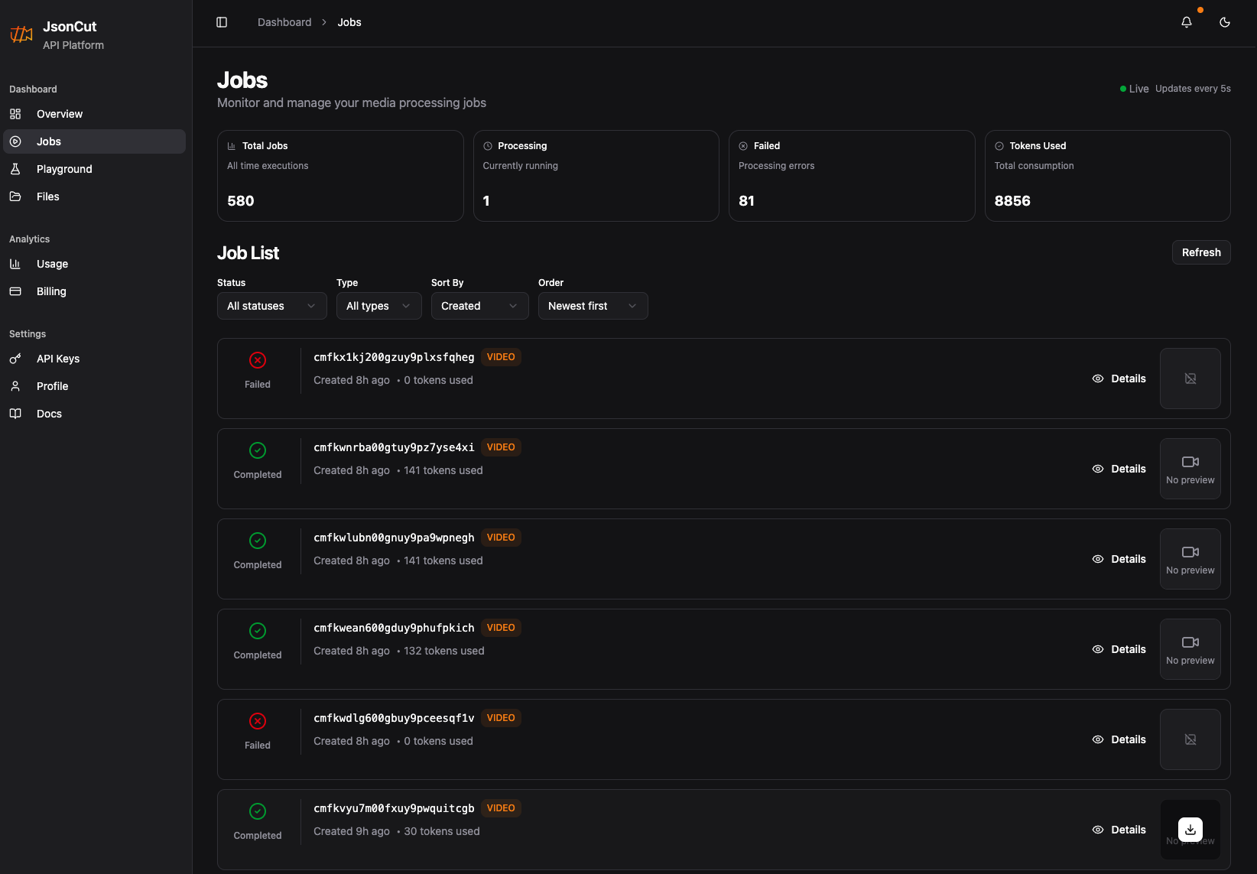Expand the Type dropdown showing All types
Screen dimensions: 1257x874
point(378,305)
